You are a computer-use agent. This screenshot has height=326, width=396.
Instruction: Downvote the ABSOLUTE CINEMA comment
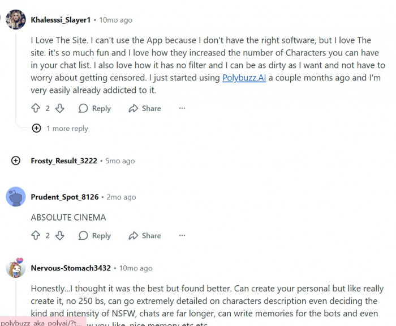(59, 235)
